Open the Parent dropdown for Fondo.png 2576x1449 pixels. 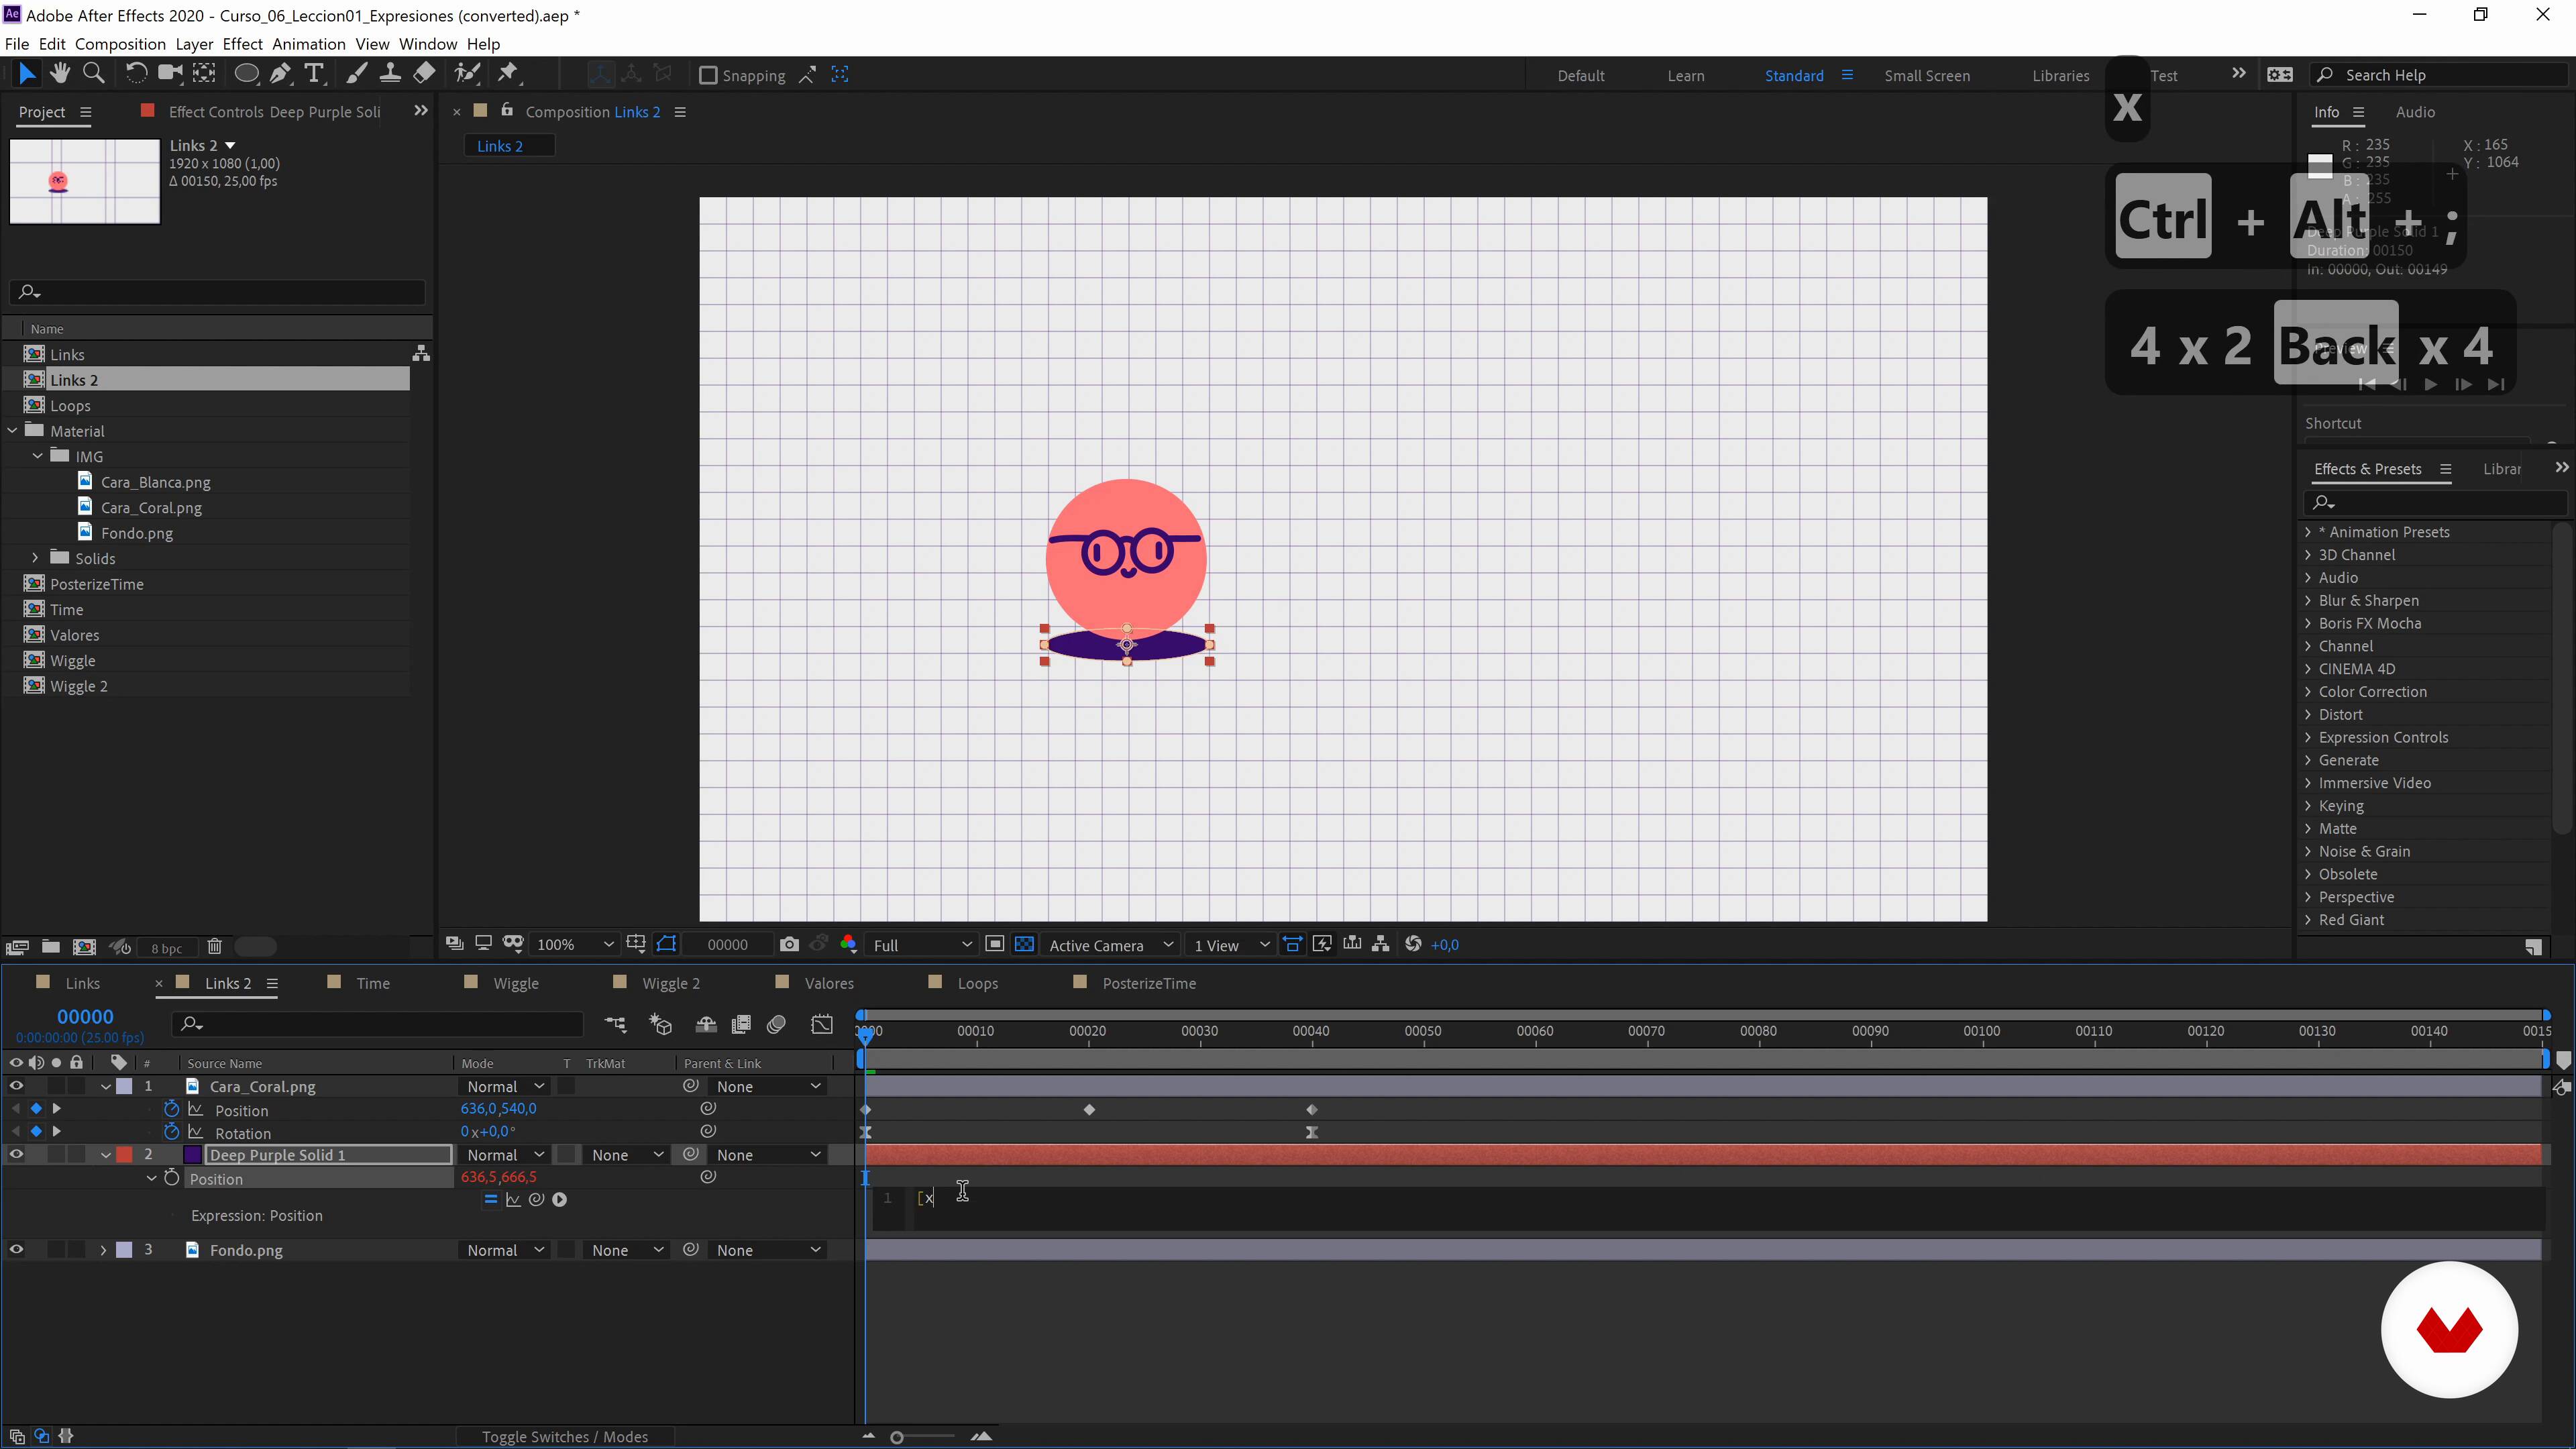pyautogui.click(x=768, y=1250)
